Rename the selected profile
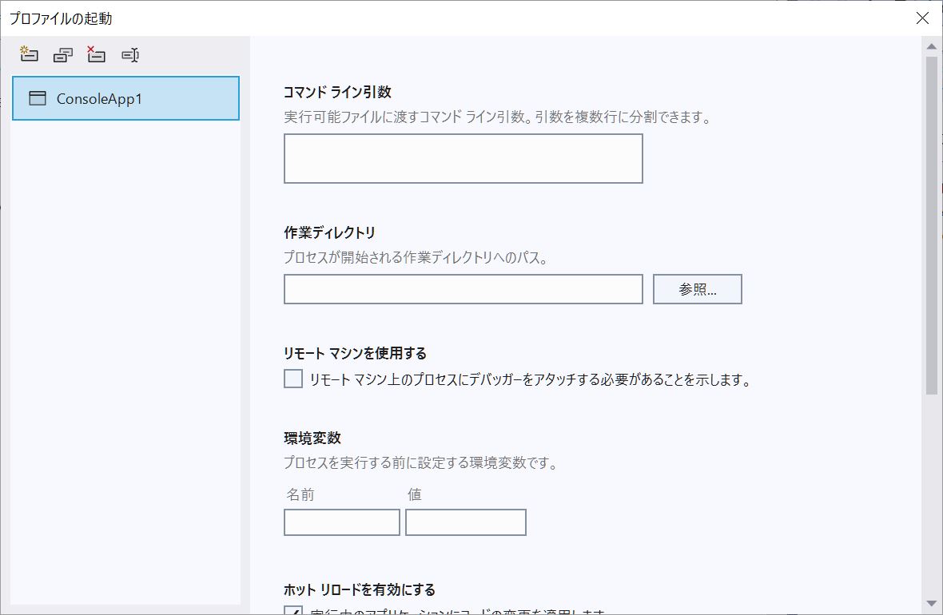 coord(129,54)
